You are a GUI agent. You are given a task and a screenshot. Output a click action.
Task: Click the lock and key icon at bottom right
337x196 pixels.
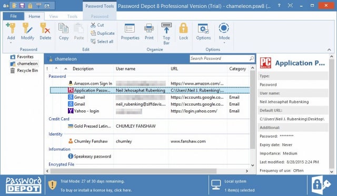point(321,185)
